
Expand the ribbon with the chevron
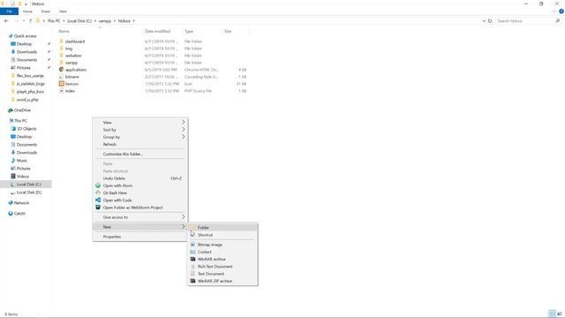pyautogui.click(x=554, y=11)
